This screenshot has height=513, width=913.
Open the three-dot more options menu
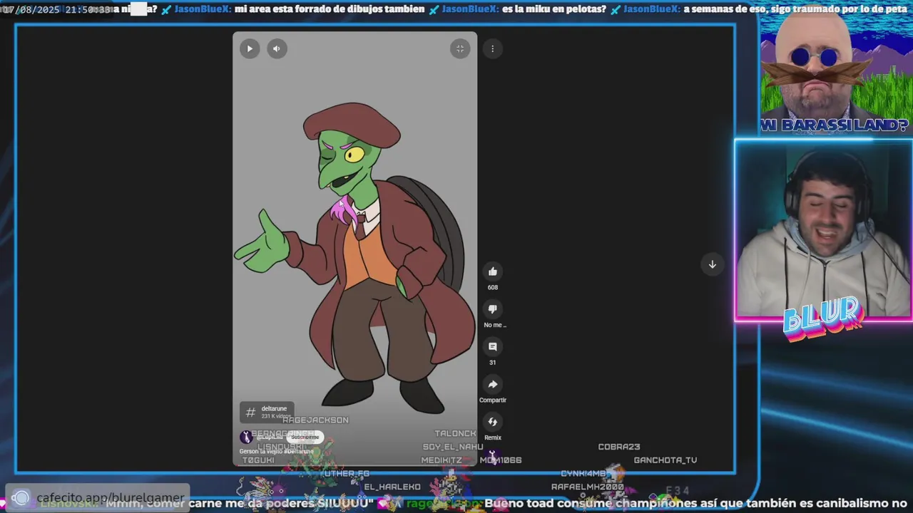pos(492,48)
